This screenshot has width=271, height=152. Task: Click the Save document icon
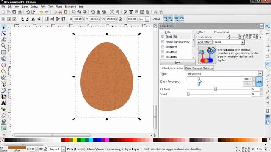(x=14, y=12)
